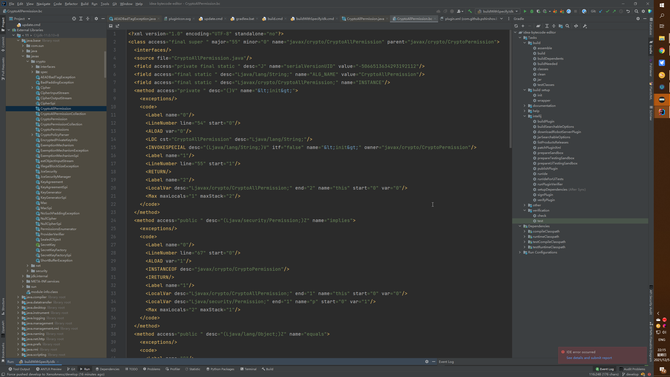Open the Terminal tool window button
670x377 pixels.
248,369
